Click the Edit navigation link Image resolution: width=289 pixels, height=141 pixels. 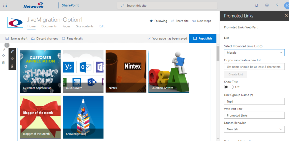pos(102,26)
